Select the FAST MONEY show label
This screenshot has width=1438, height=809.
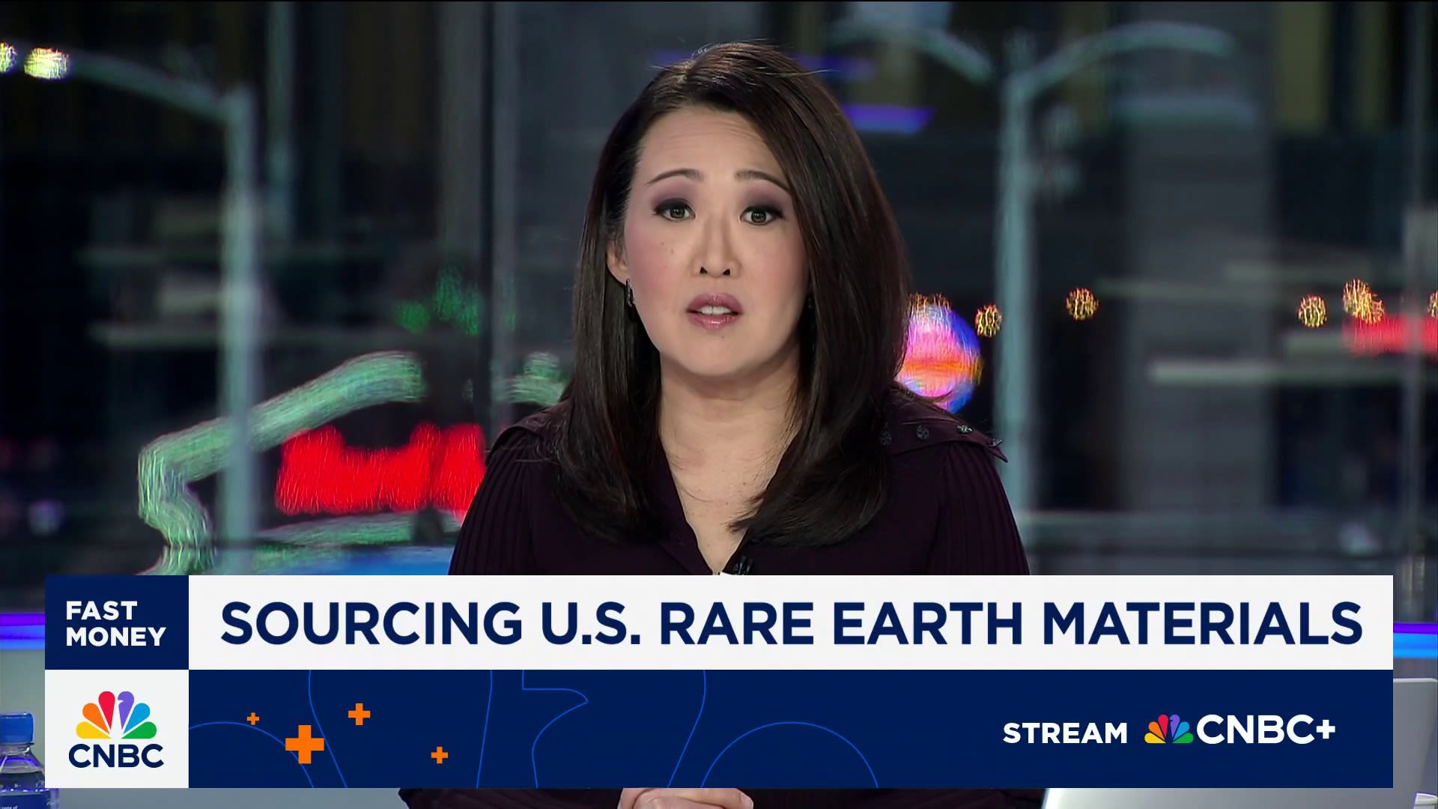[115, 623]
